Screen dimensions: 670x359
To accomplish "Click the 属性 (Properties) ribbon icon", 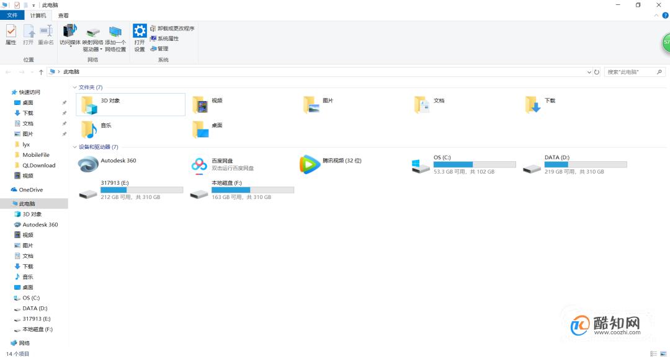I will (x=11, y=35).
